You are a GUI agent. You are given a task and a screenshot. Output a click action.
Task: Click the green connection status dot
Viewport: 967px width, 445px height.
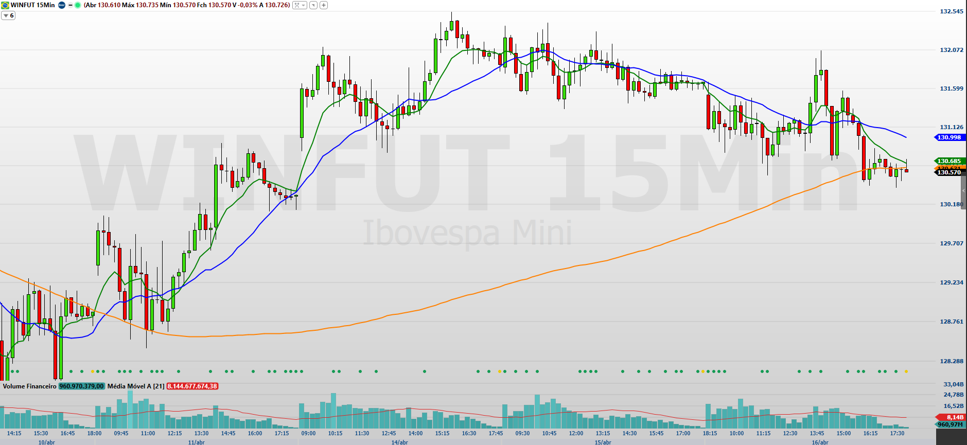[x=78, y=5]
